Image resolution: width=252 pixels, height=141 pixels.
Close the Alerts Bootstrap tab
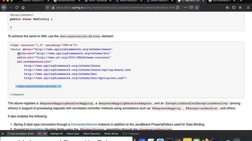click(x=110, y=1)
